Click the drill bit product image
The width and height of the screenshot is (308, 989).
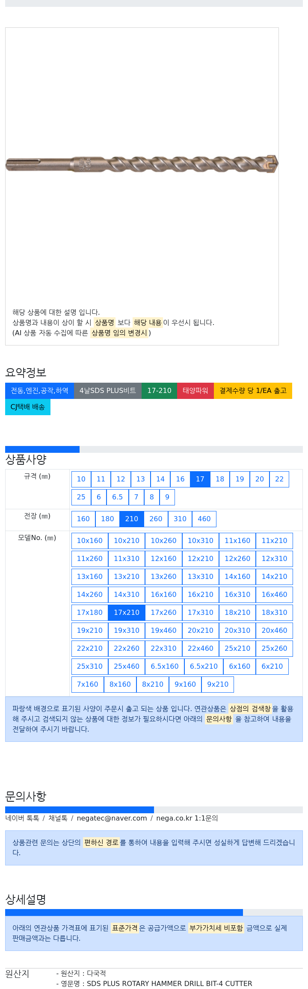142,164
